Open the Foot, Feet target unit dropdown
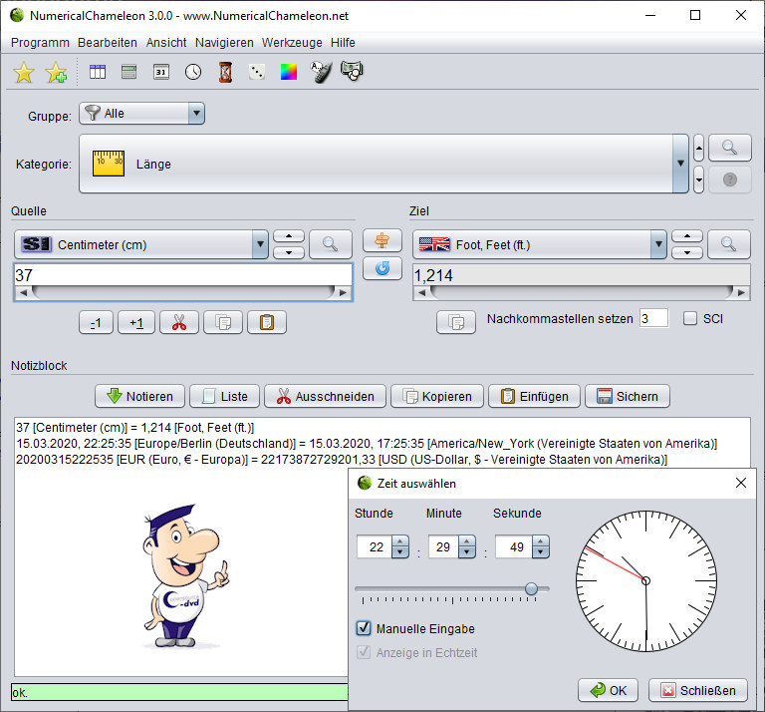765x712 pixels. click(657, 243)
